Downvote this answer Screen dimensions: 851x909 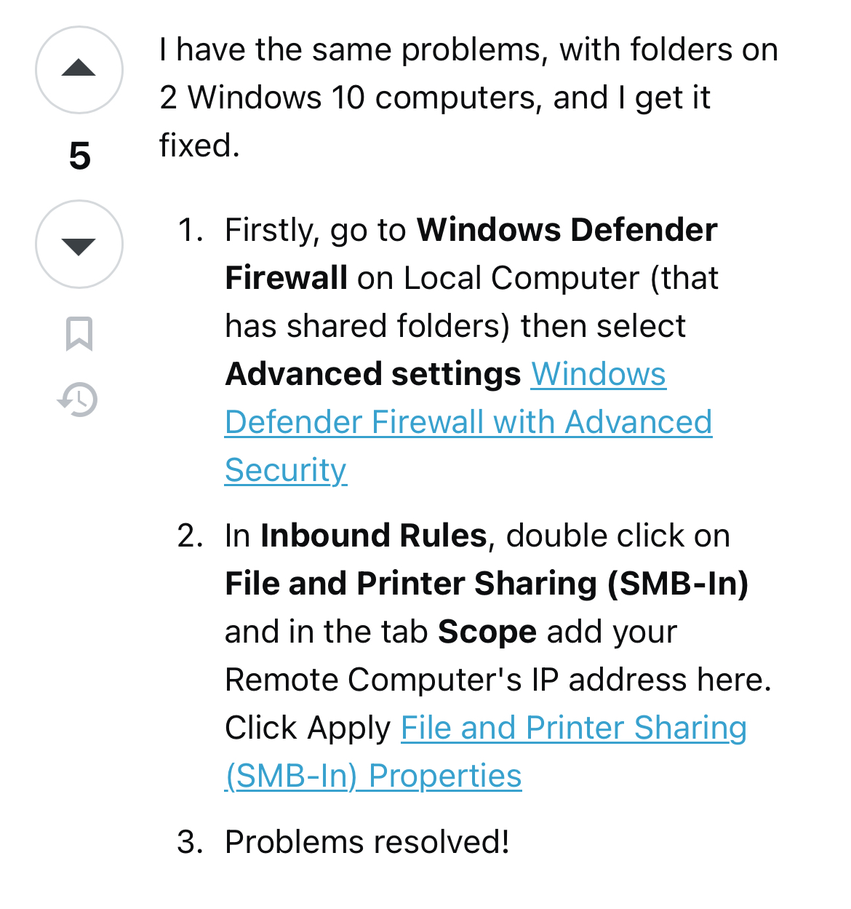click(x=79, y=245)
